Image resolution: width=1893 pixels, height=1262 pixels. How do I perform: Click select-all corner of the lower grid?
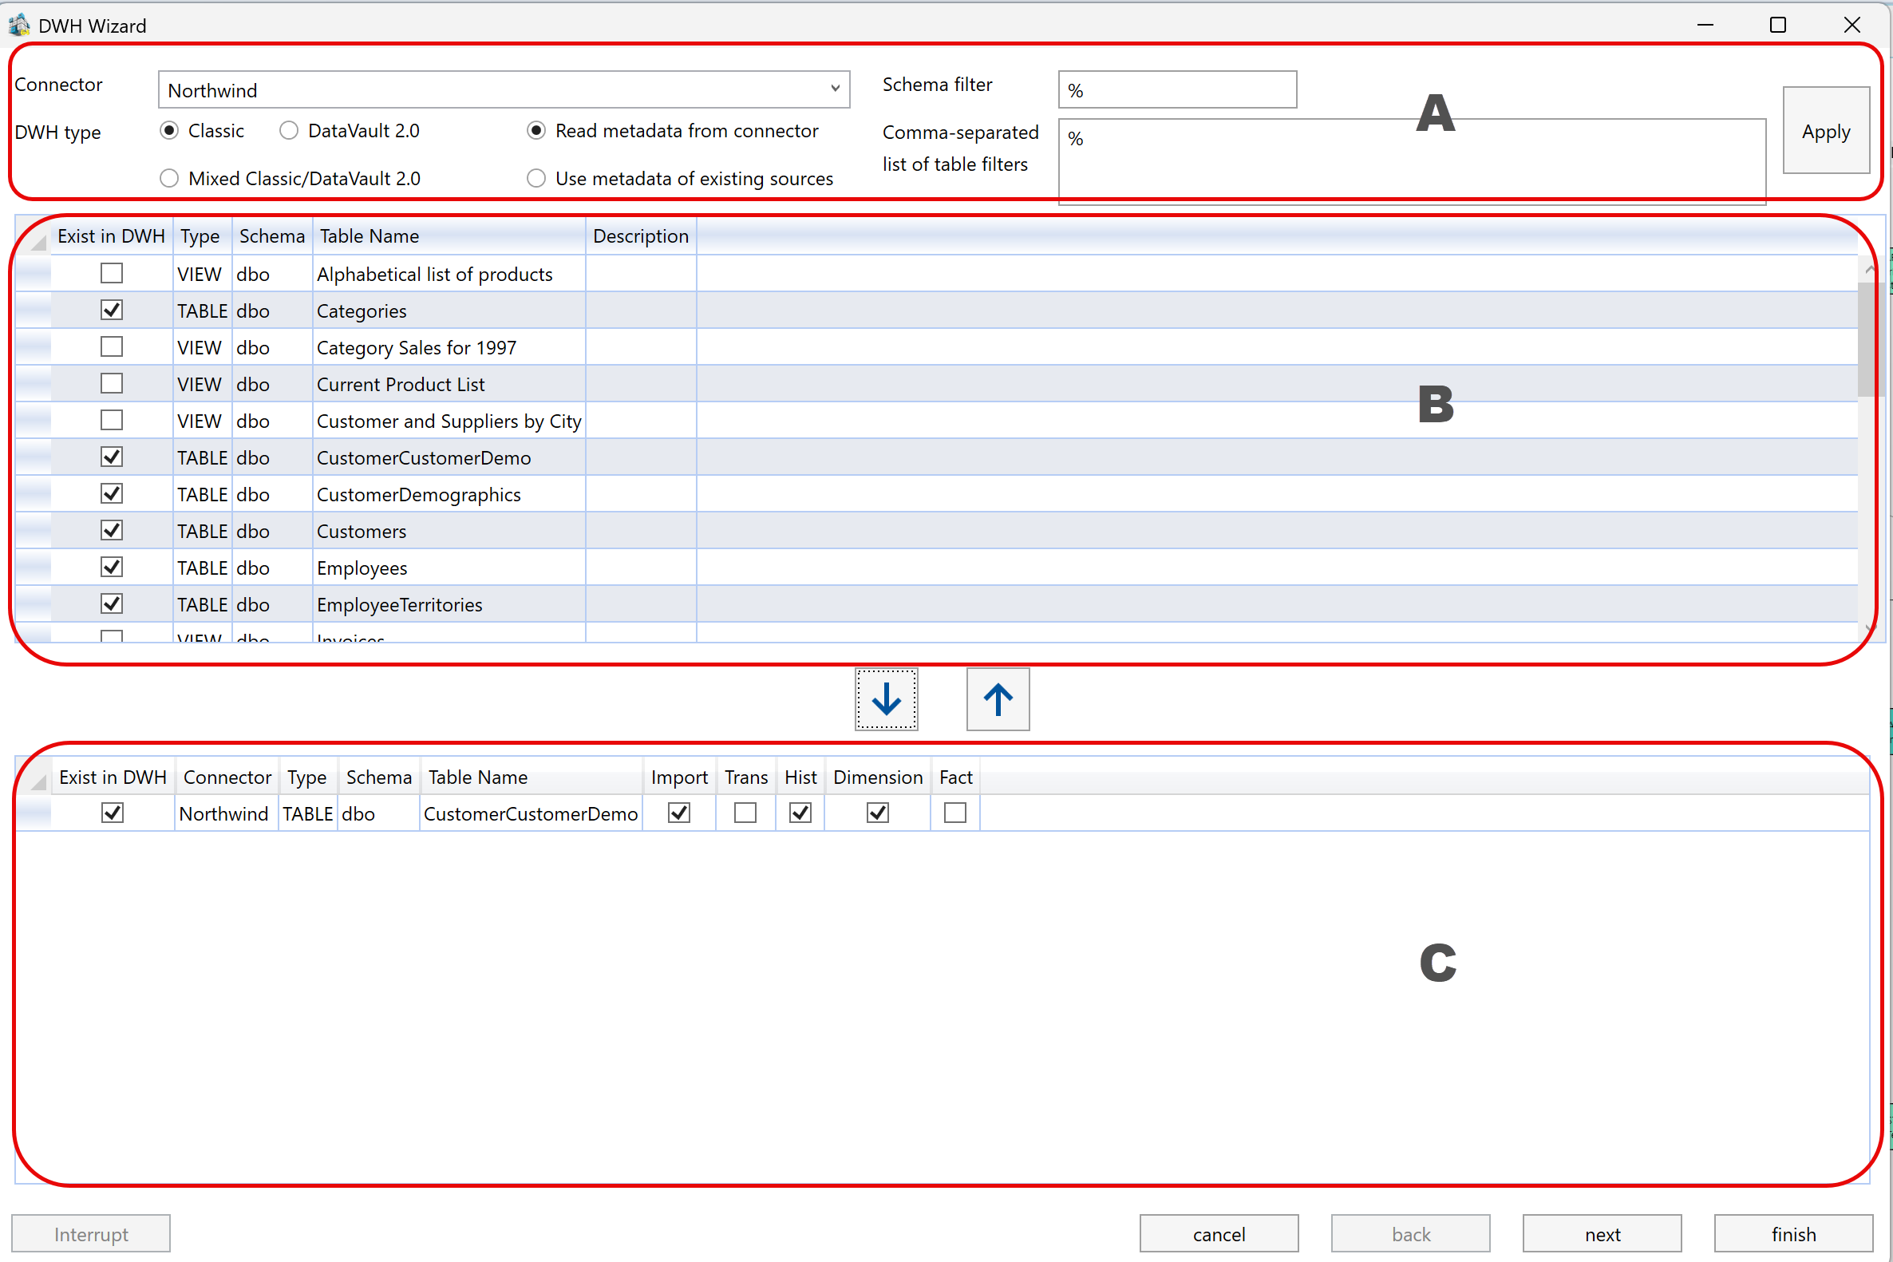(34, 777)
